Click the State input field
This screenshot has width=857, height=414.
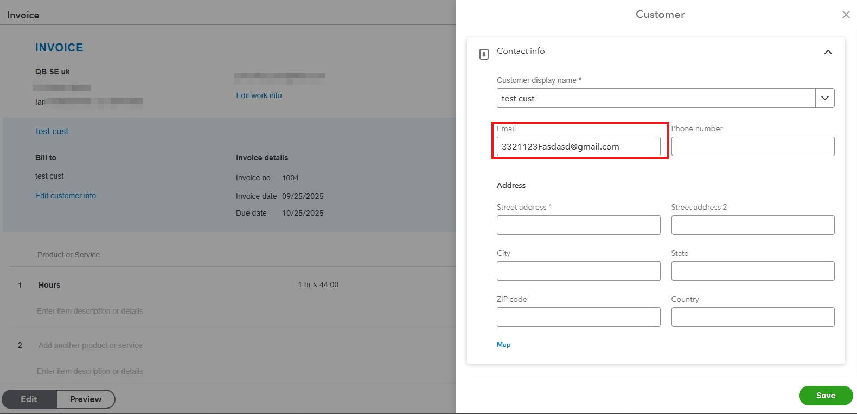(x=752, y=271)
